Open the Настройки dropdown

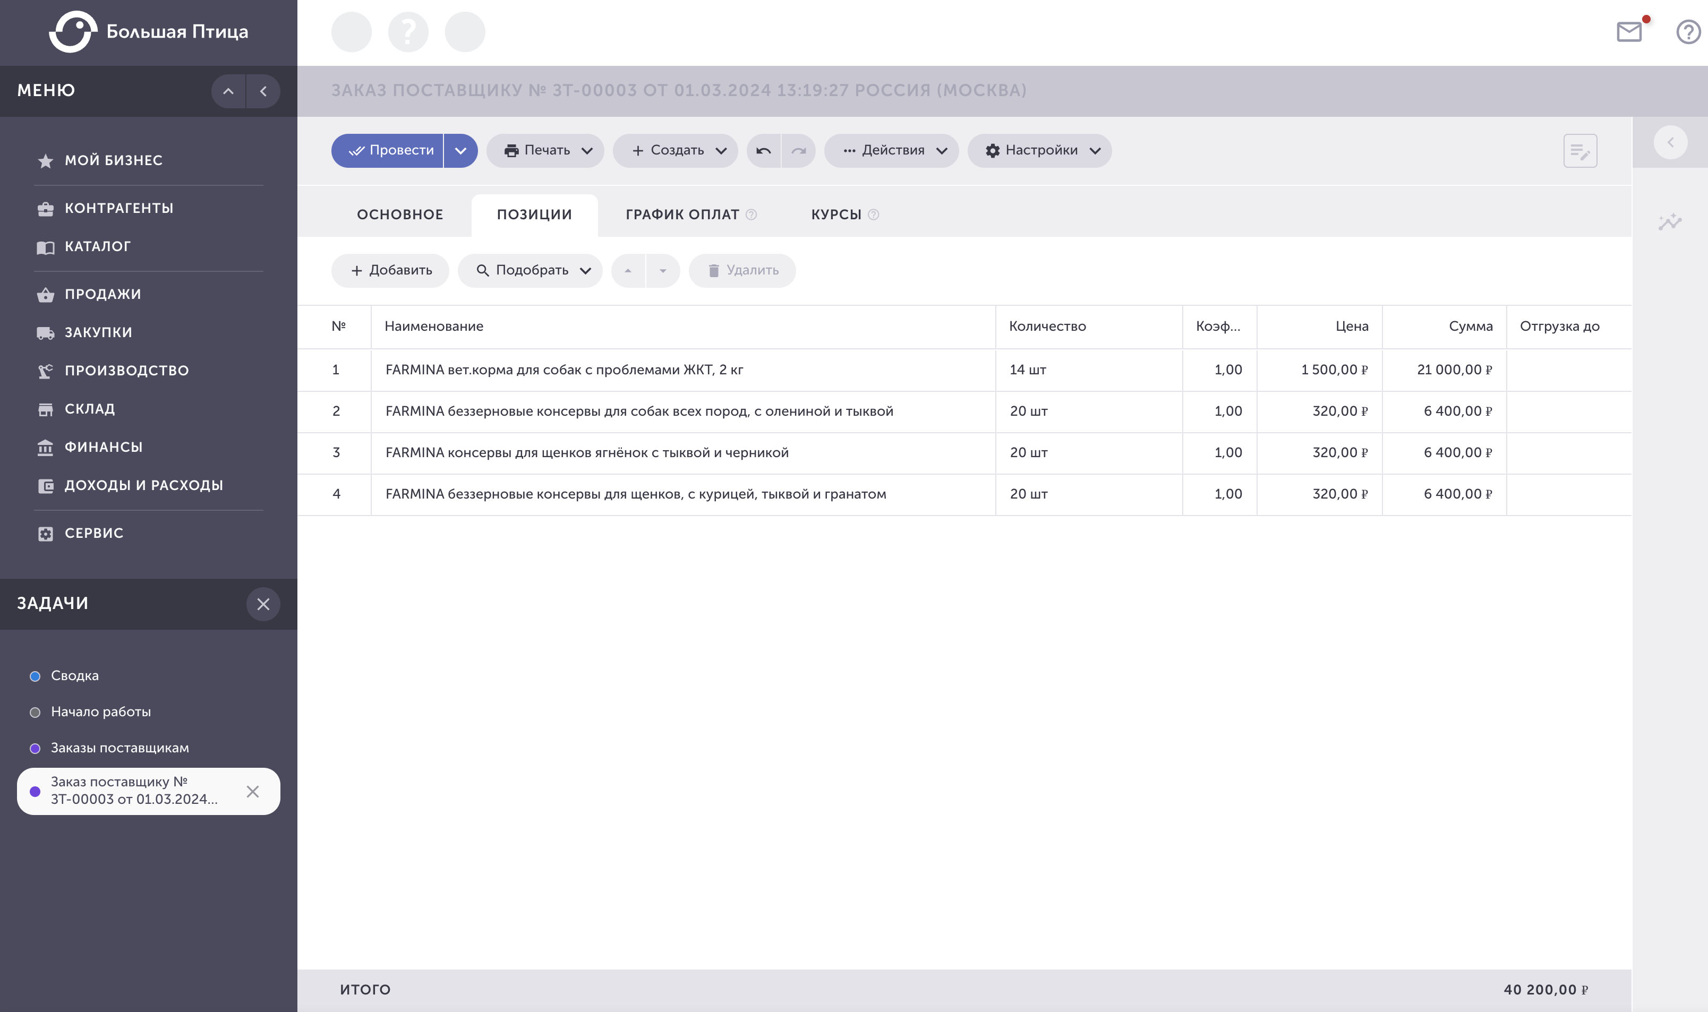(x=1039, y=151)
